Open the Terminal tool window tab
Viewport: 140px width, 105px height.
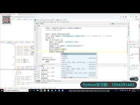(x=50, y=81)
